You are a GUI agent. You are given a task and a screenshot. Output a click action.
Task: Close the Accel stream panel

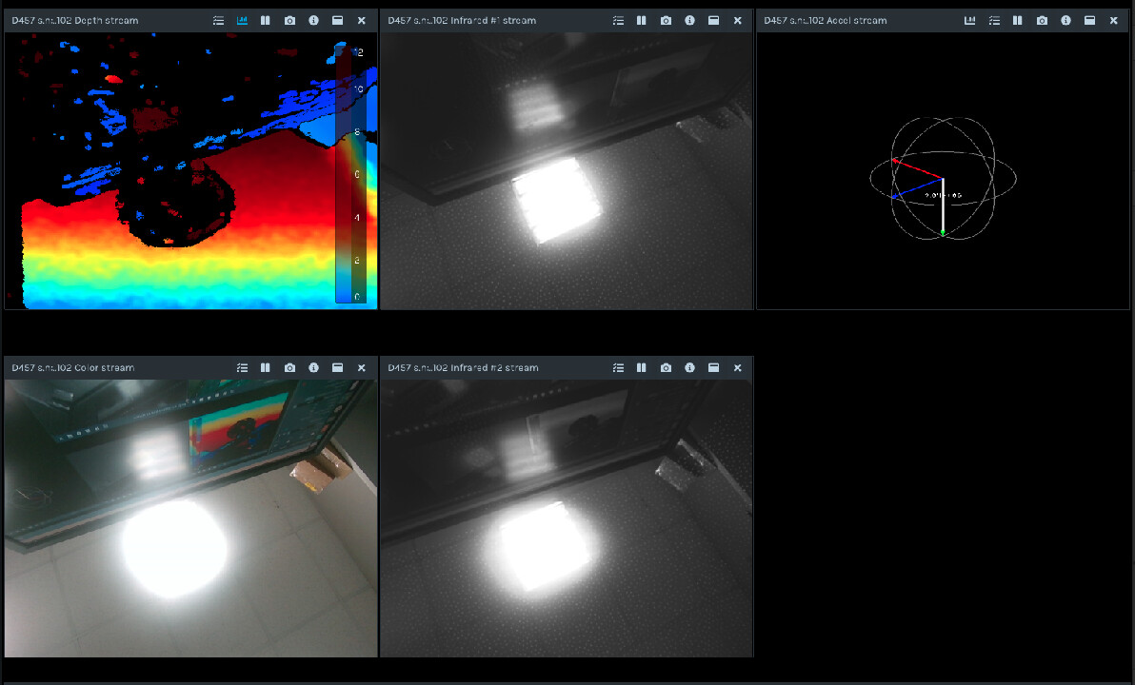tap(1113, 20)
